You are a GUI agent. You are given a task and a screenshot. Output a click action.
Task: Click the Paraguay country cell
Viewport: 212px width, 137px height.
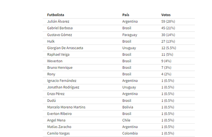130,35
